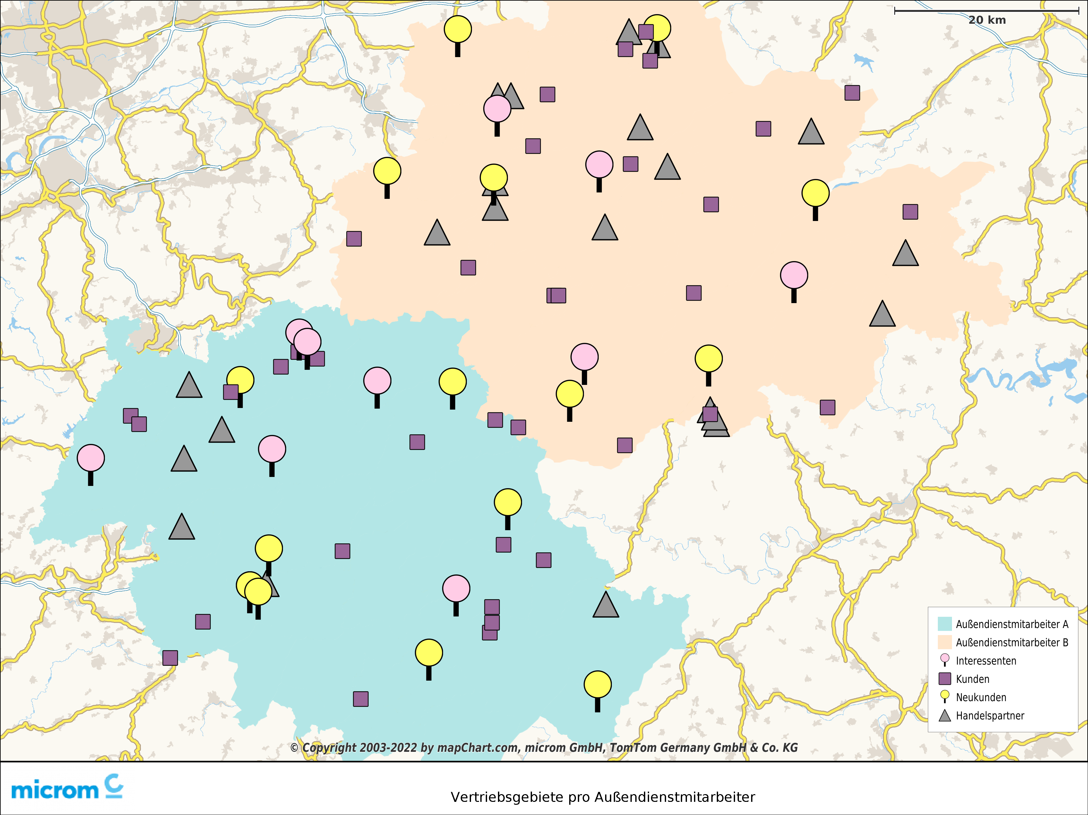Click the westernmost pink Interessenten pin on the map
Image resolution: width=1088 pixels, height=815 pixels.
[x=91, y=464]
